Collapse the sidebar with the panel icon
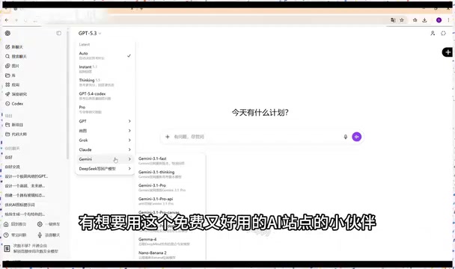Image resolution: width=455 pixels, height=269 pixels. [58, 33]
